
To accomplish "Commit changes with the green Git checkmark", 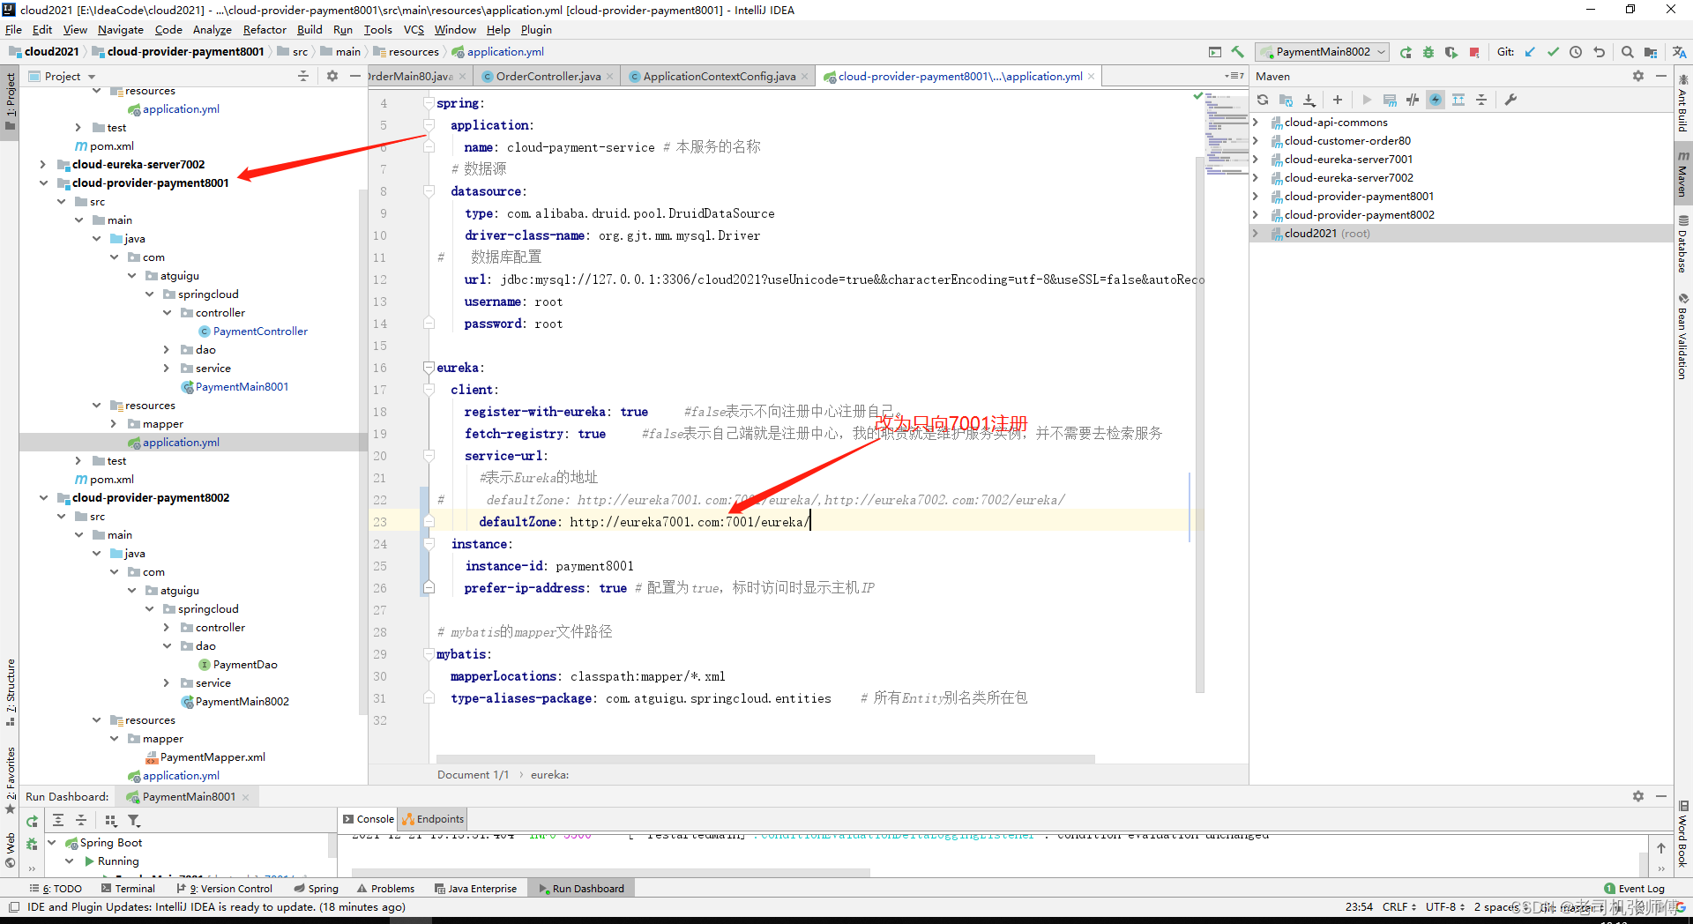I will [1553, 52].
